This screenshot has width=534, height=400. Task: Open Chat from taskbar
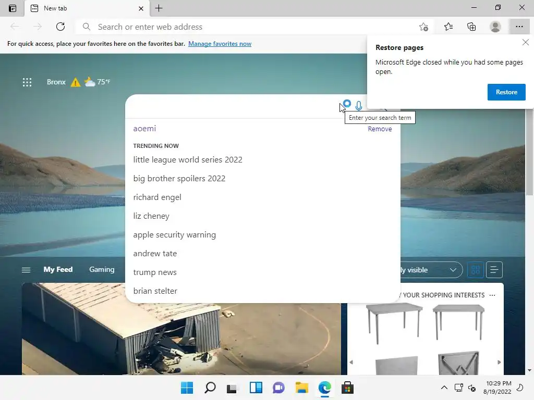tap(278, 387)
